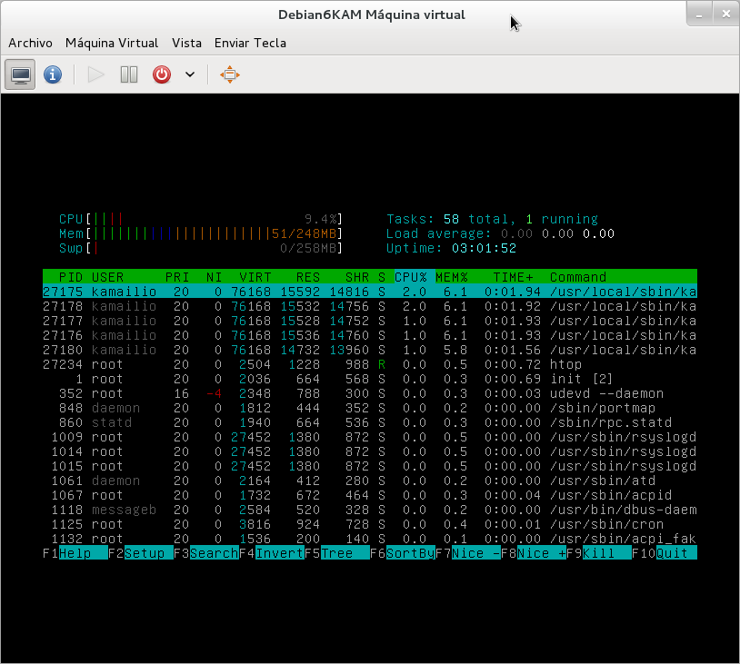Select rsyslogd row with PID 1009
This screenshot has width=740, height=664.
click(x=369, y=437)
